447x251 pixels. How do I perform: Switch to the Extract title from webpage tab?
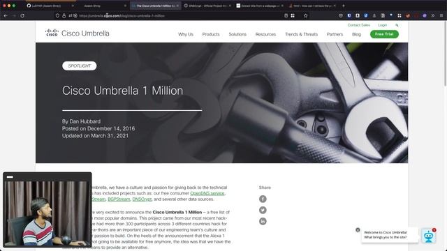[260, 6]
